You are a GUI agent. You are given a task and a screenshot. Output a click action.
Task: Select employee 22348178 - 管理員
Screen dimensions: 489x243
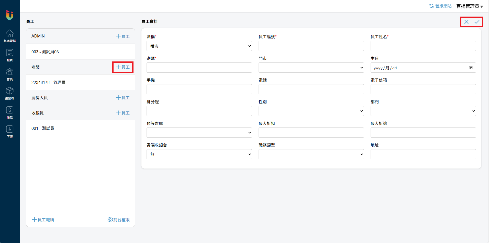coord(49,82)
